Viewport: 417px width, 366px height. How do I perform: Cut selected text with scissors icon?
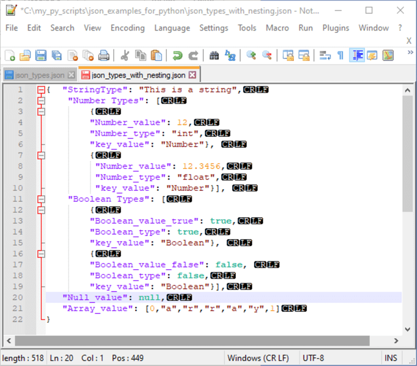[x=125, y=56]
